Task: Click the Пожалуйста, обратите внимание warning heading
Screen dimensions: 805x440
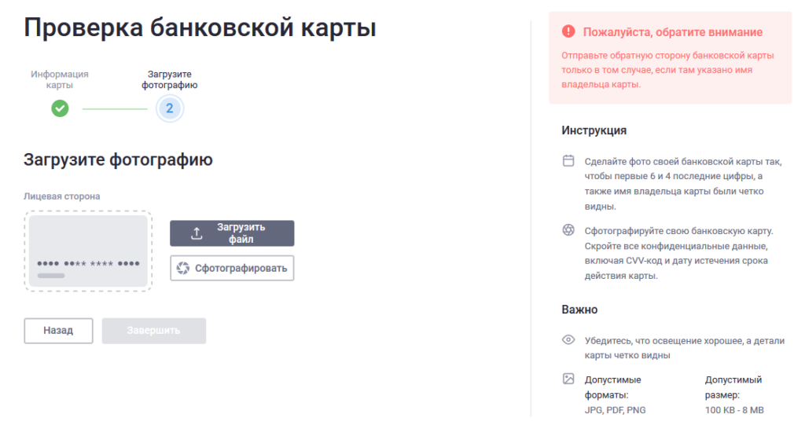Action: coord(672,32)
